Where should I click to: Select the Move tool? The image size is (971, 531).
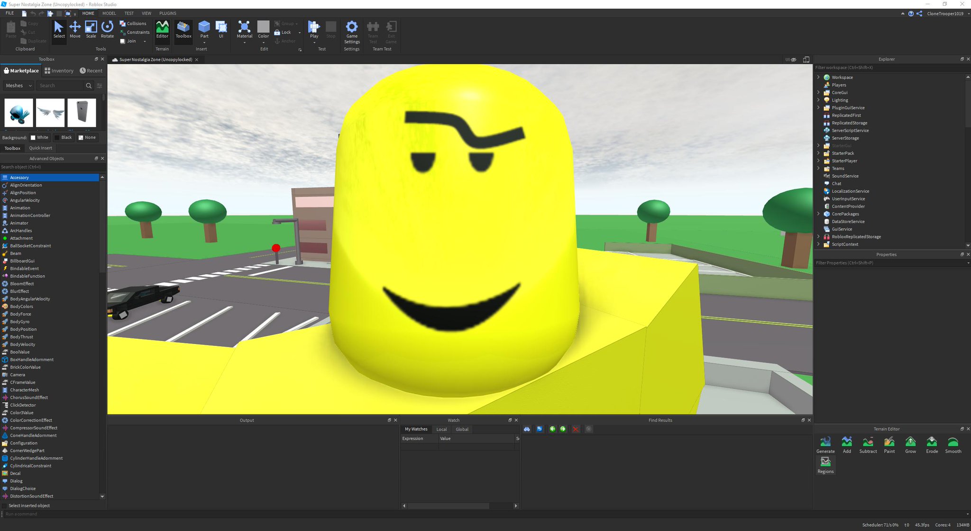[75, 29]
